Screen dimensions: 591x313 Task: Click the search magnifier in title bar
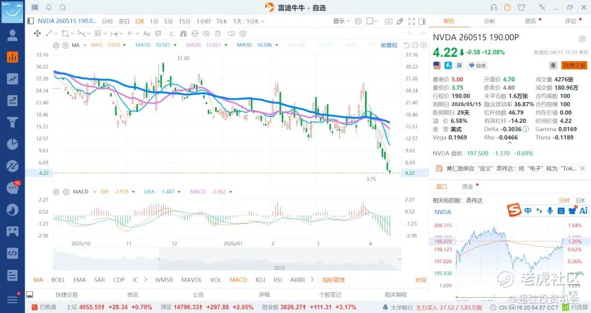62,8
